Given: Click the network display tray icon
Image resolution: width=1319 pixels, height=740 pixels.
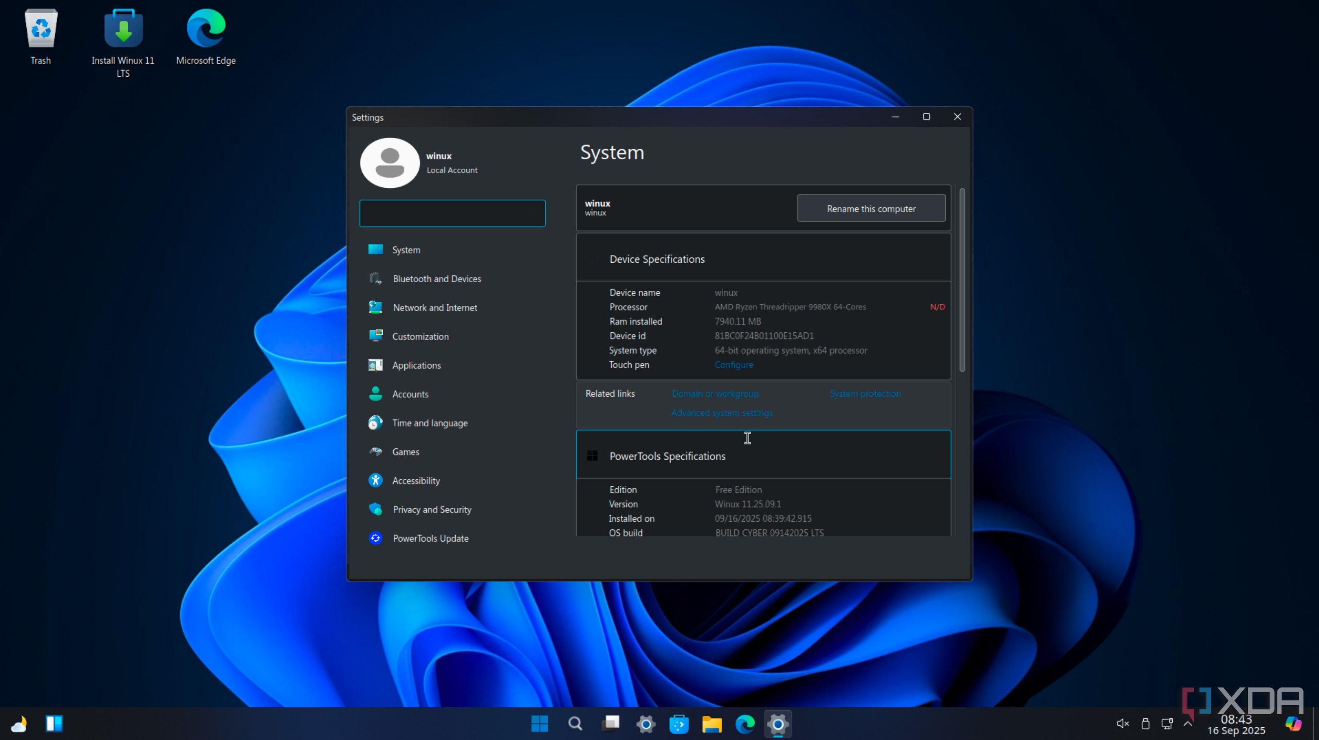Looking at the screenshot, I should 1167,723.
